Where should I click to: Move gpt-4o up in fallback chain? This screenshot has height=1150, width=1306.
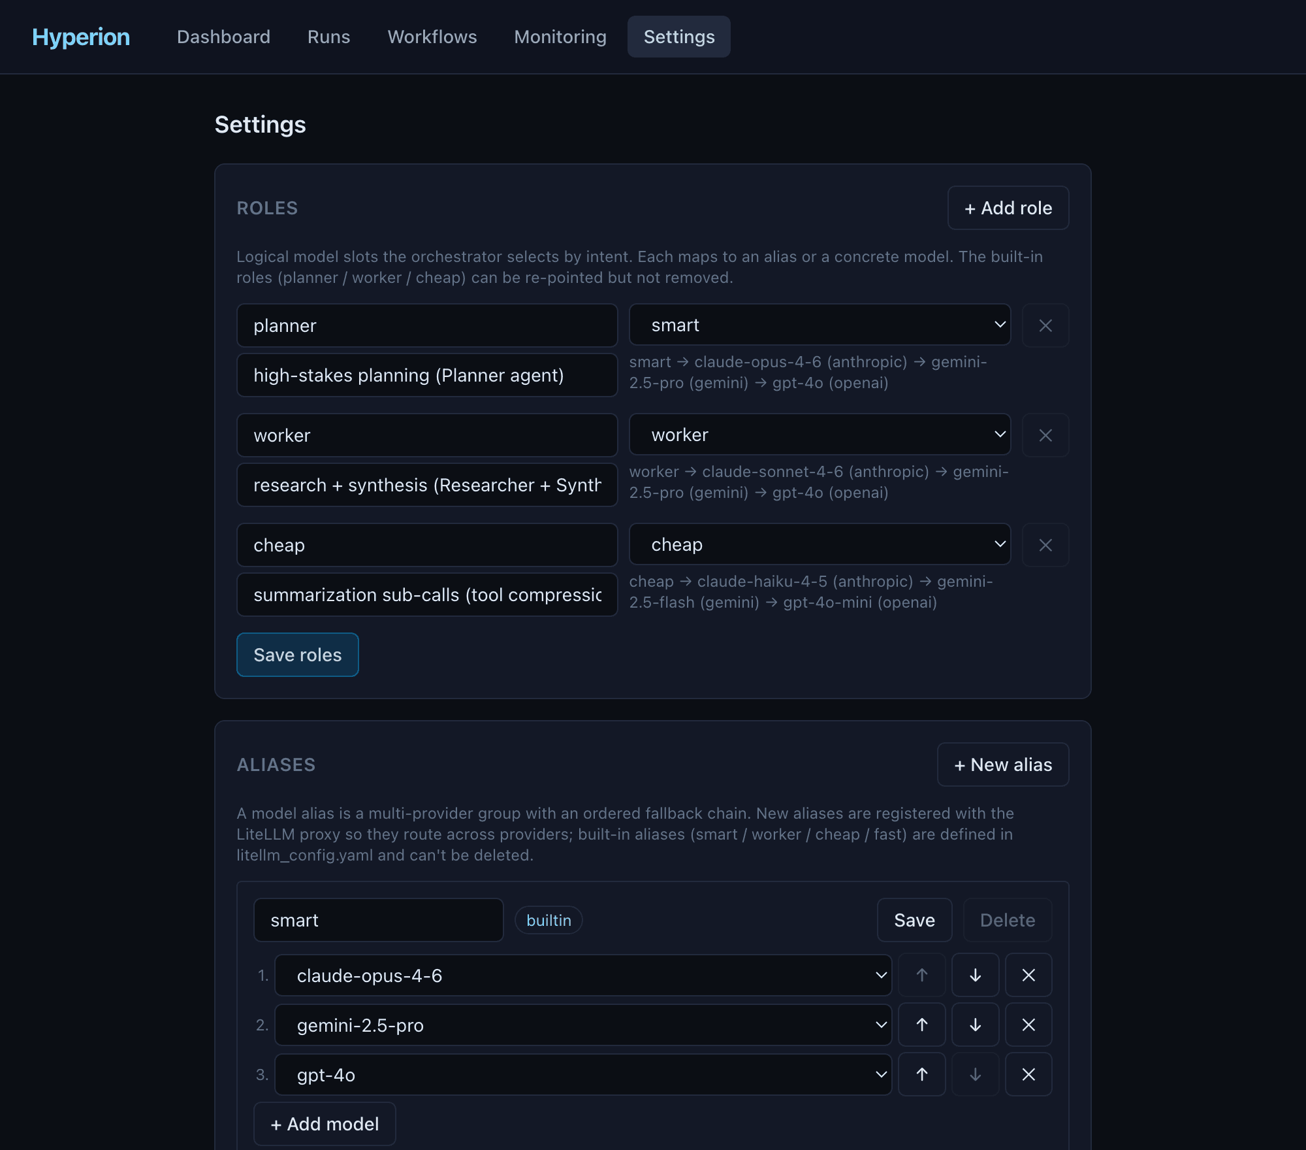pos(921,1074)
